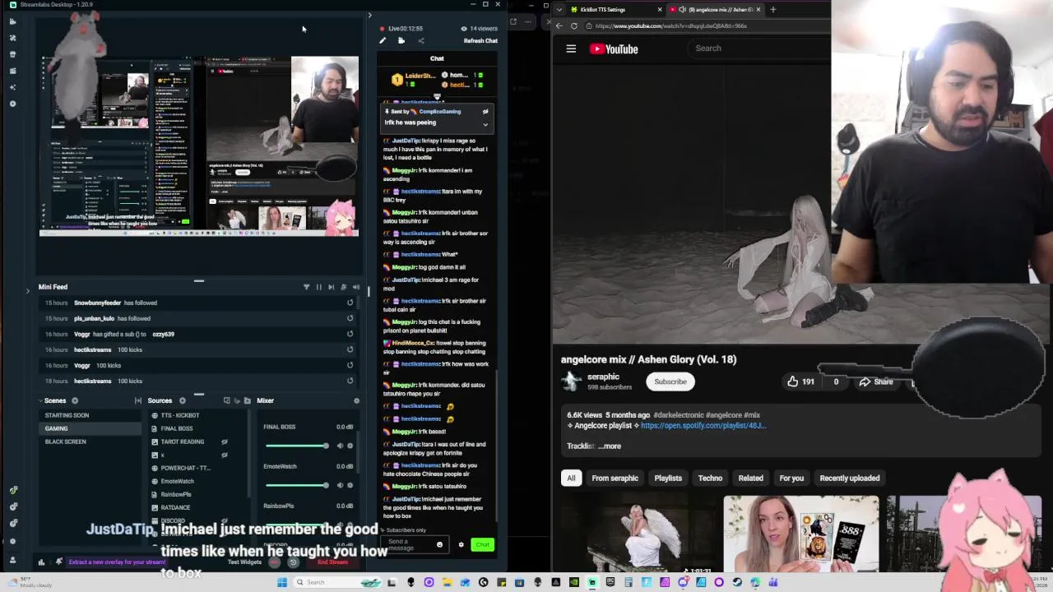This screenshot has width=1053, height=592.
Task: Filter Mini Feed events
Action: [306, 287]
